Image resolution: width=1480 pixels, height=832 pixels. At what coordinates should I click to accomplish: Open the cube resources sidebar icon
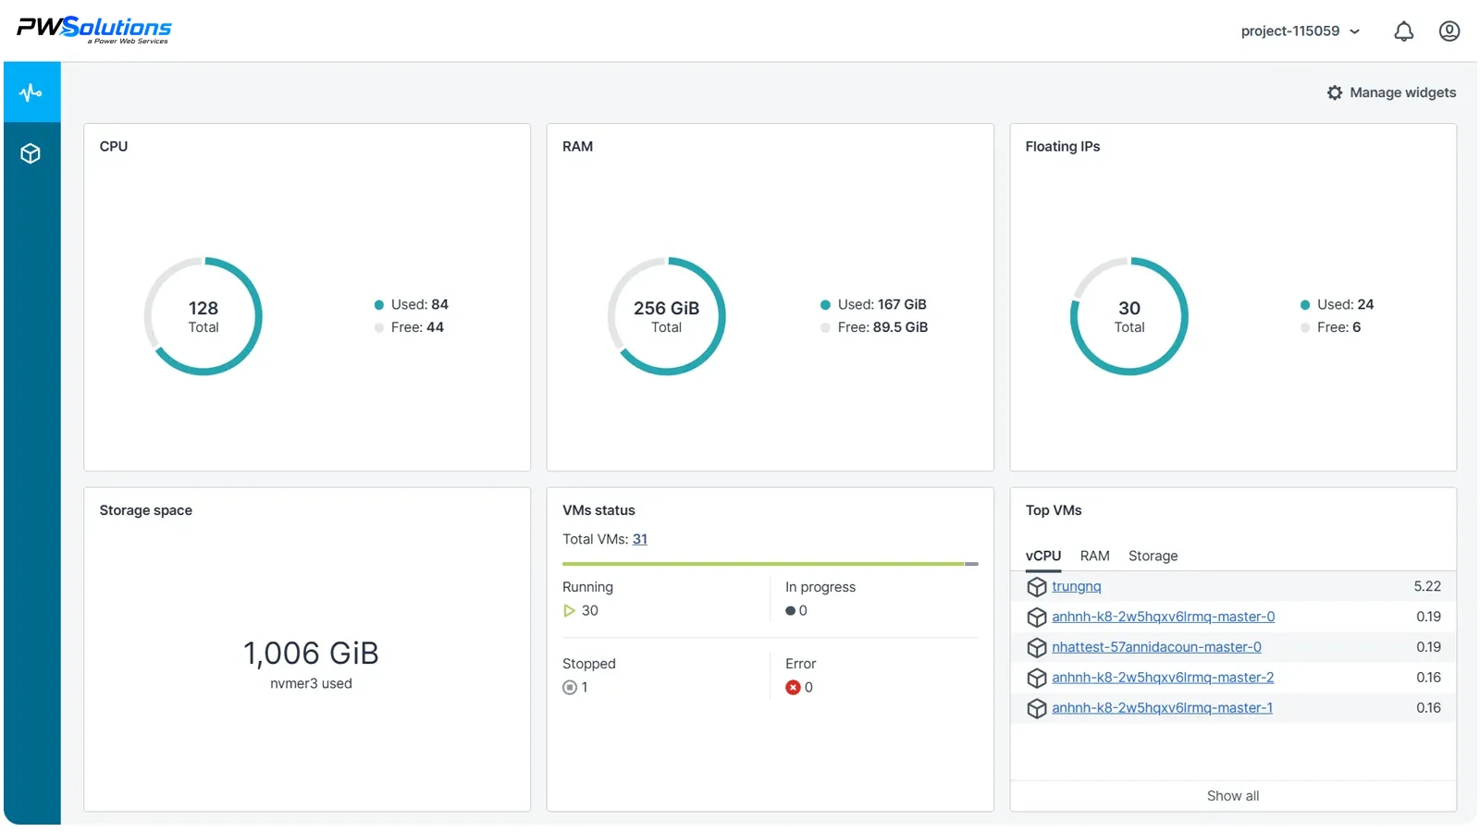(31, 153)
